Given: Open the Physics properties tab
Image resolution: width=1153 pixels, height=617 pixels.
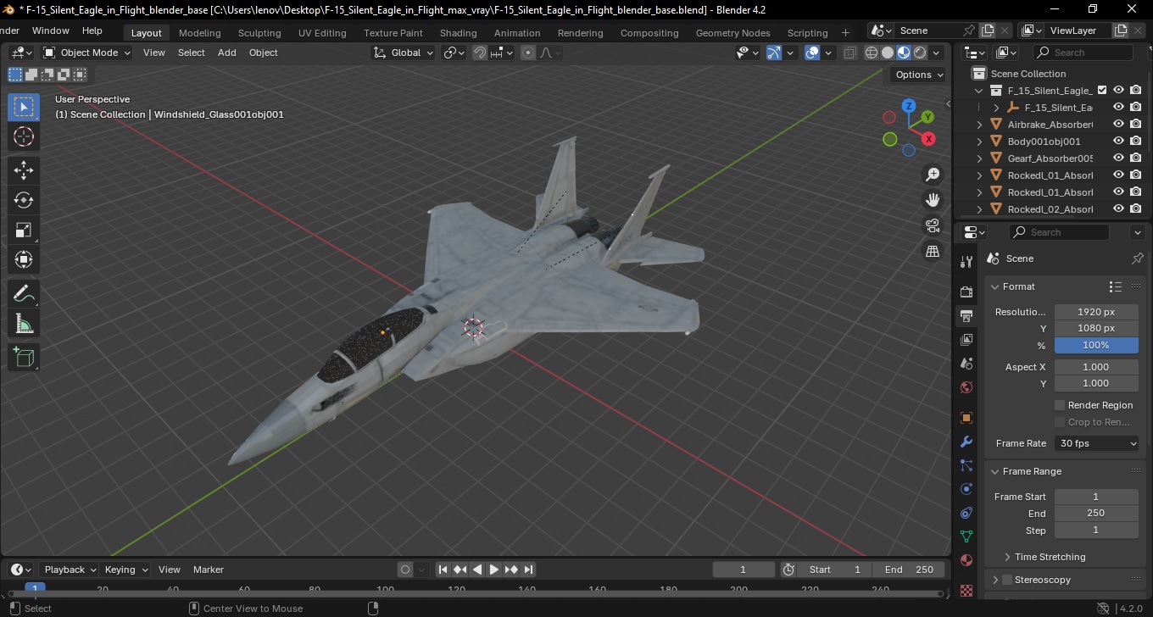Looking at the screenshot, I should pyautogui.click(x=966, y=489).
